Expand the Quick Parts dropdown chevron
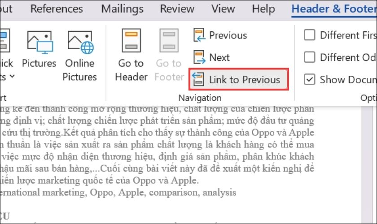Screen dimensions: 377x224 [12, 76]
